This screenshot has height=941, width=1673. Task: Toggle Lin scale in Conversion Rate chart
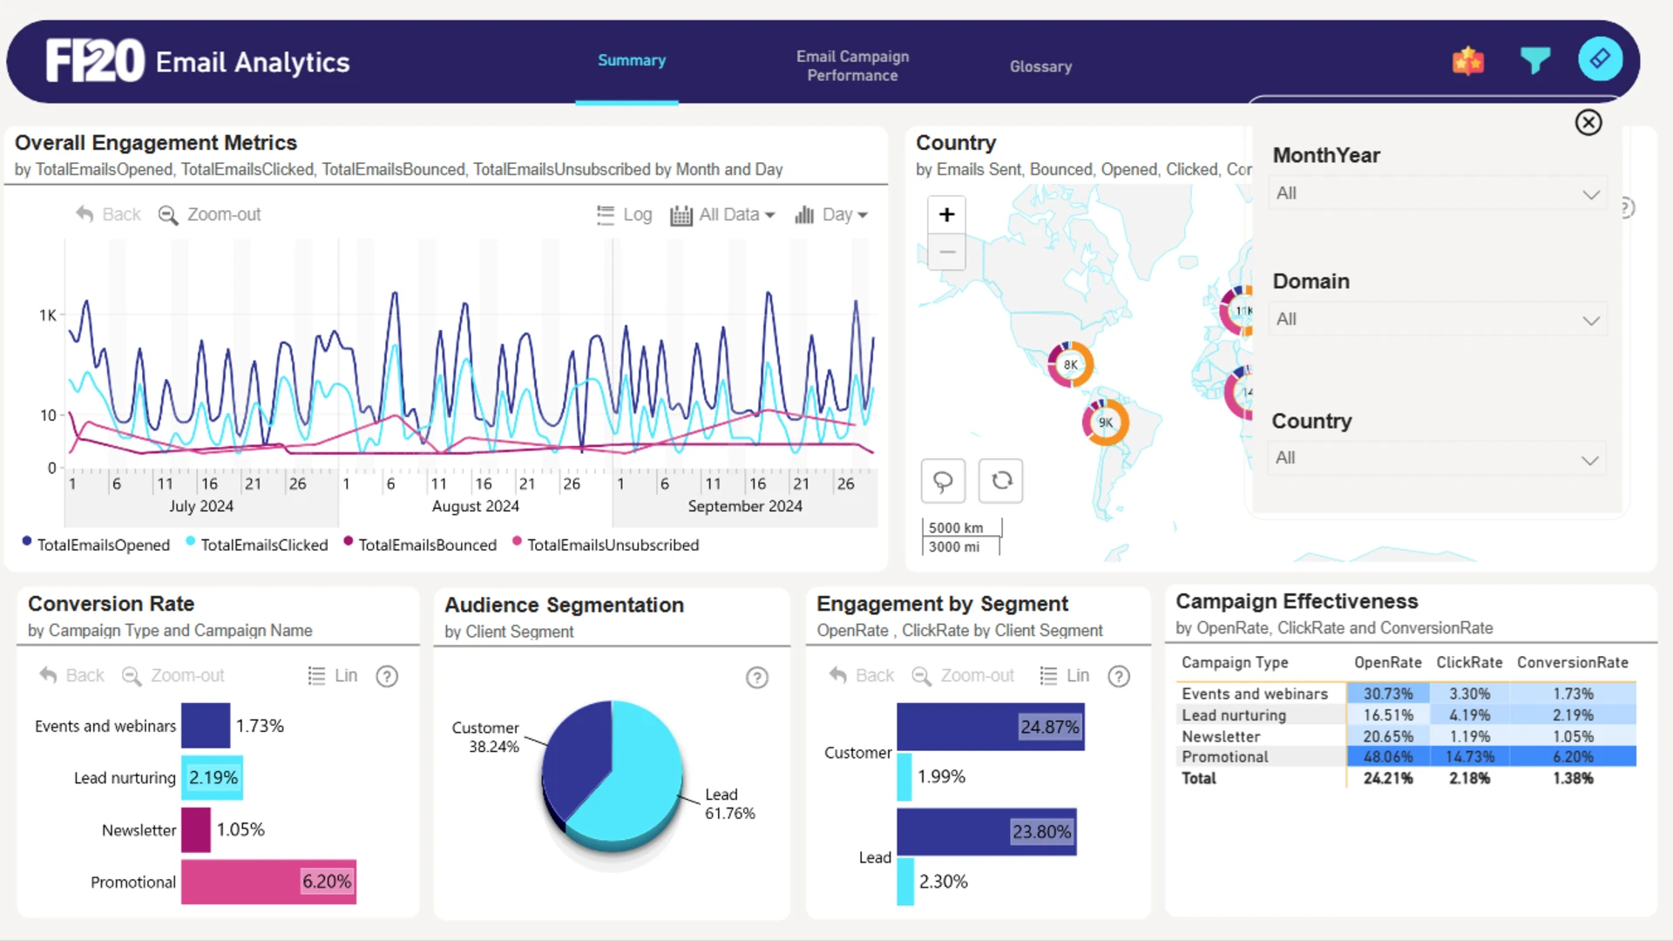pos(332,675)
